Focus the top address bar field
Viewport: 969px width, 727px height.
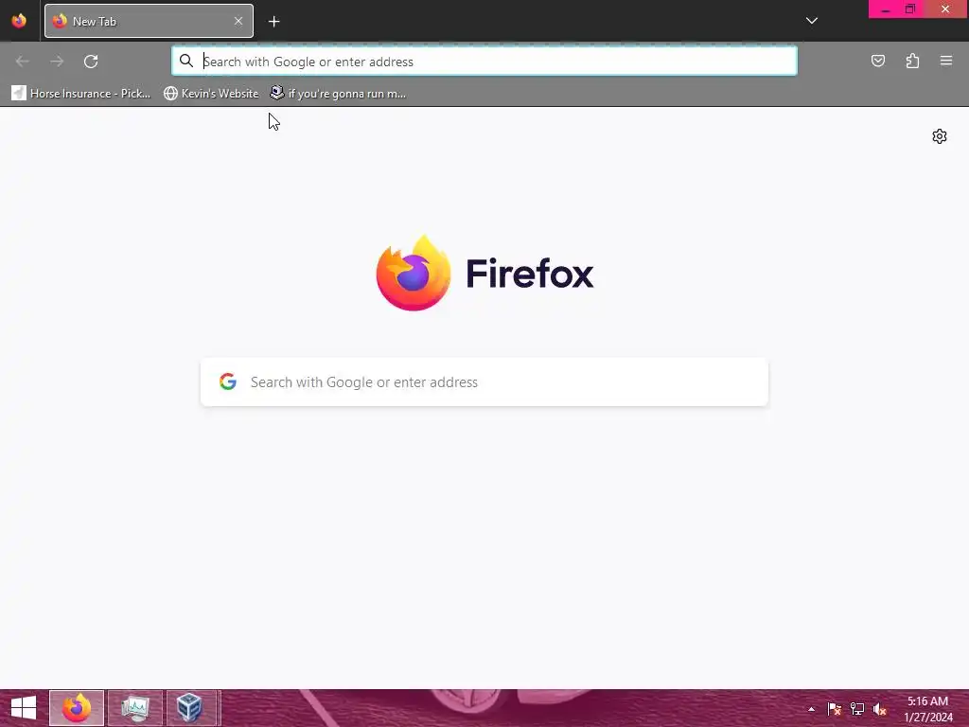tap(484, 62)
